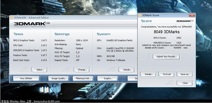Open the Select... tests dialog

(39, 70)
